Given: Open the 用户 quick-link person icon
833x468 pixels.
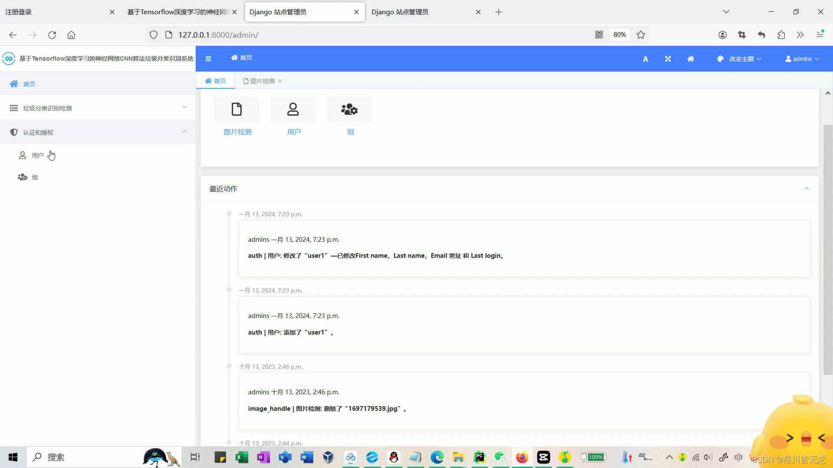Looking at the screenshot, I should 293,110.
